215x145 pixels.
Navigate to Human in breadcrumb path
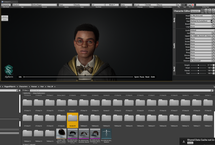(34, 87)
